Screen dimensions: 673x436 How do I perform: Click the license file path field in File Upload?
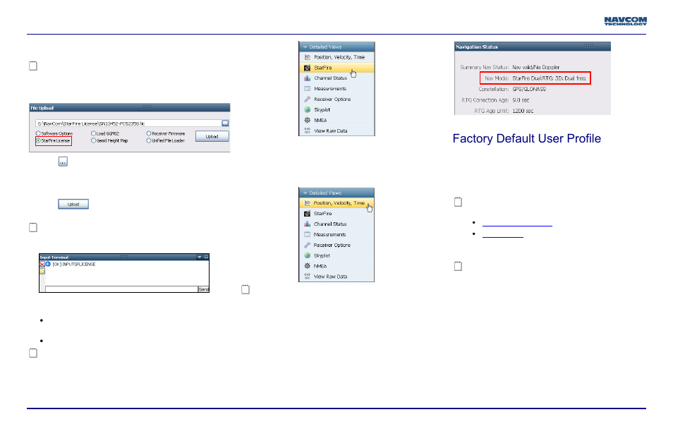coord(128,123)
